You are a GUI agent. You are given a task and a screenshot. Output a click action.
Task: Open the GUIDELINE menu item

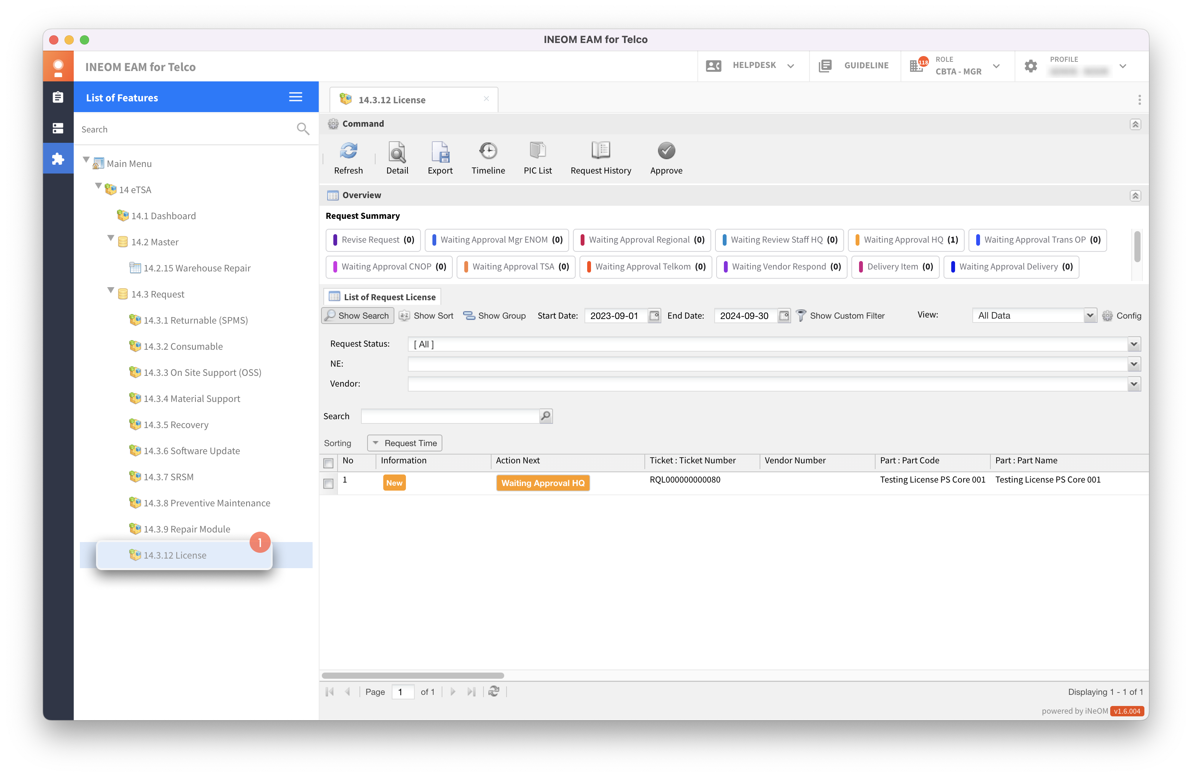pos(854,66)
